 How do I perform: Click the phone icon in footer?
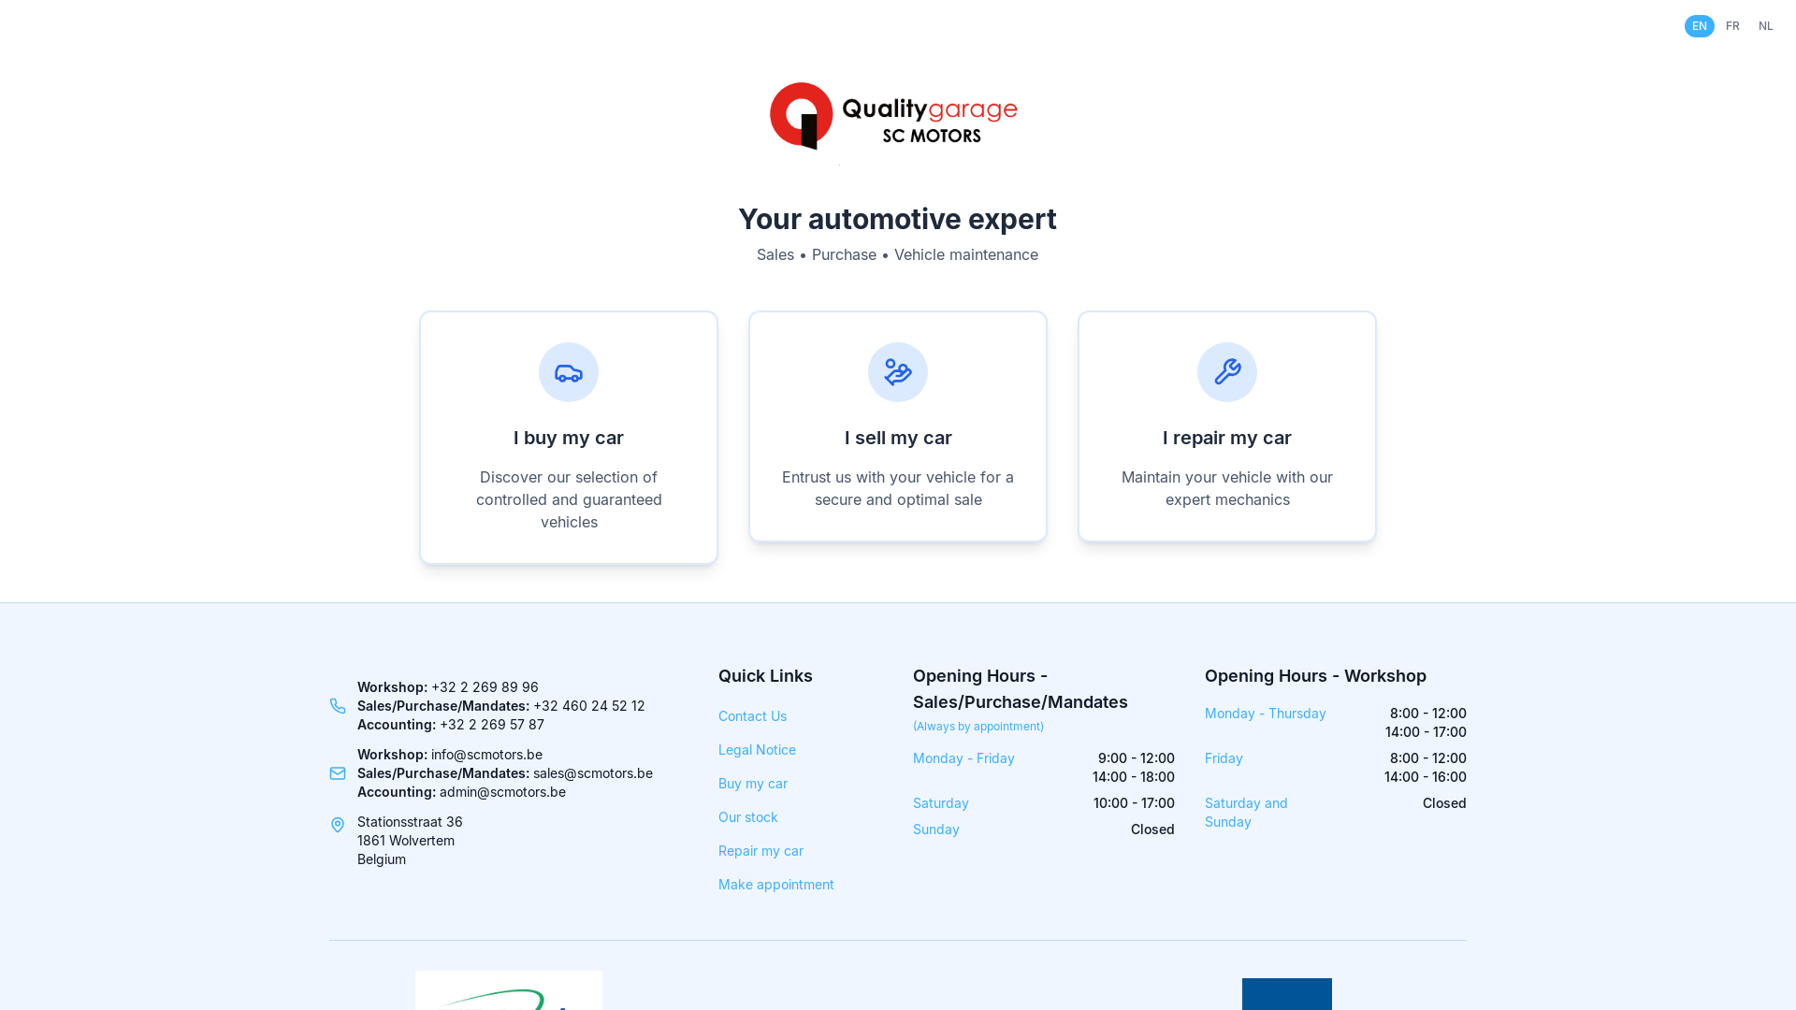click(x=338, y=706)
